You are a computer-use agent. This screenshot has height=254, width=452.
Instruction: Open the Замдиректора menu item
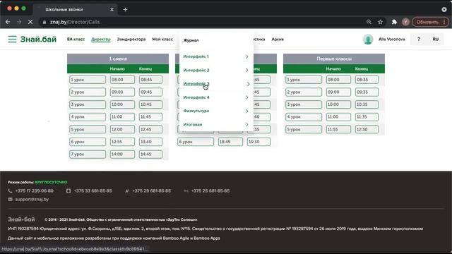pos(131,40)
